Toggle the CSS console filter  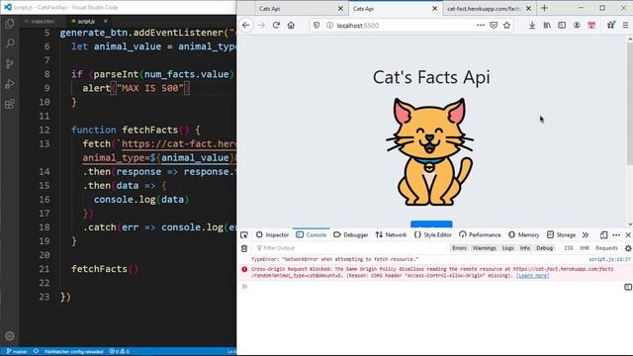(x=569, y=248)
